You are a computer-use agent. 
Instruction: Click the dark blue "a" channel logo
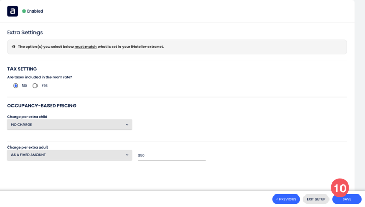tap(13, 11)
